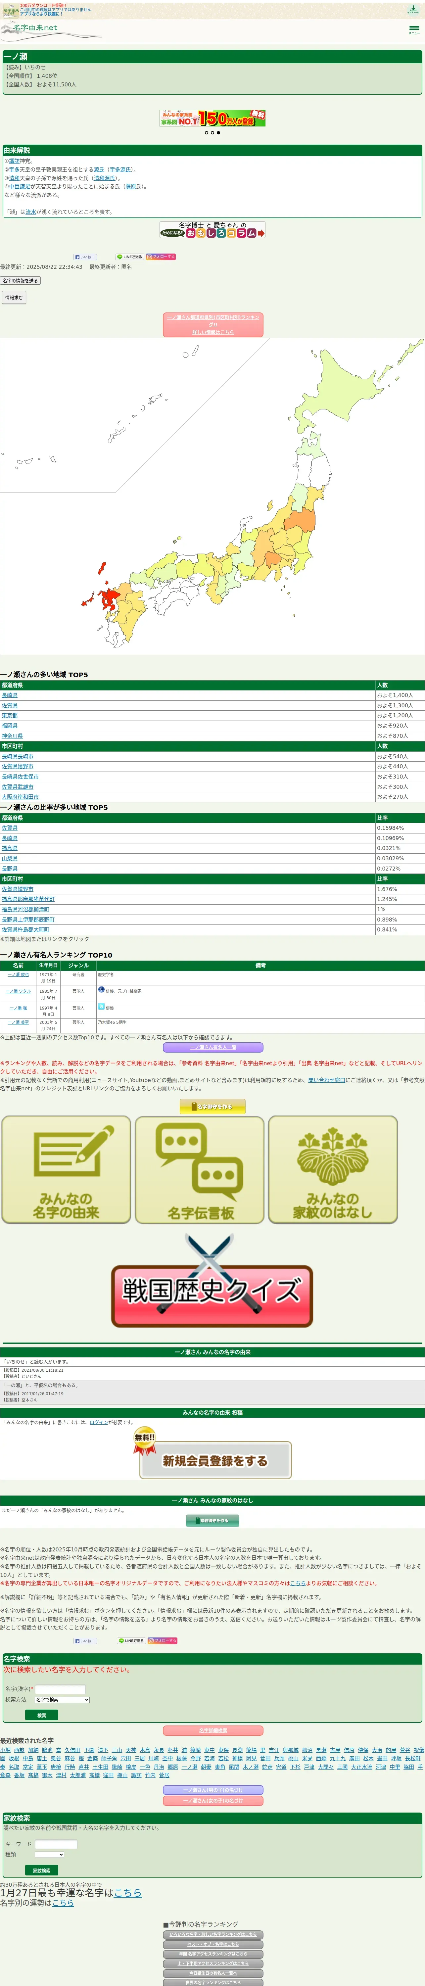Follow the 諏訪 link in 由来解説
This screenshot has height=1986, width=425.
14,161
